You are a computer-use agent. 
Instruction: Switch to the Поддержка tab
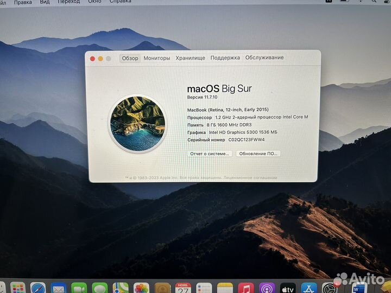pyautogui.click(x=225, y=58)
